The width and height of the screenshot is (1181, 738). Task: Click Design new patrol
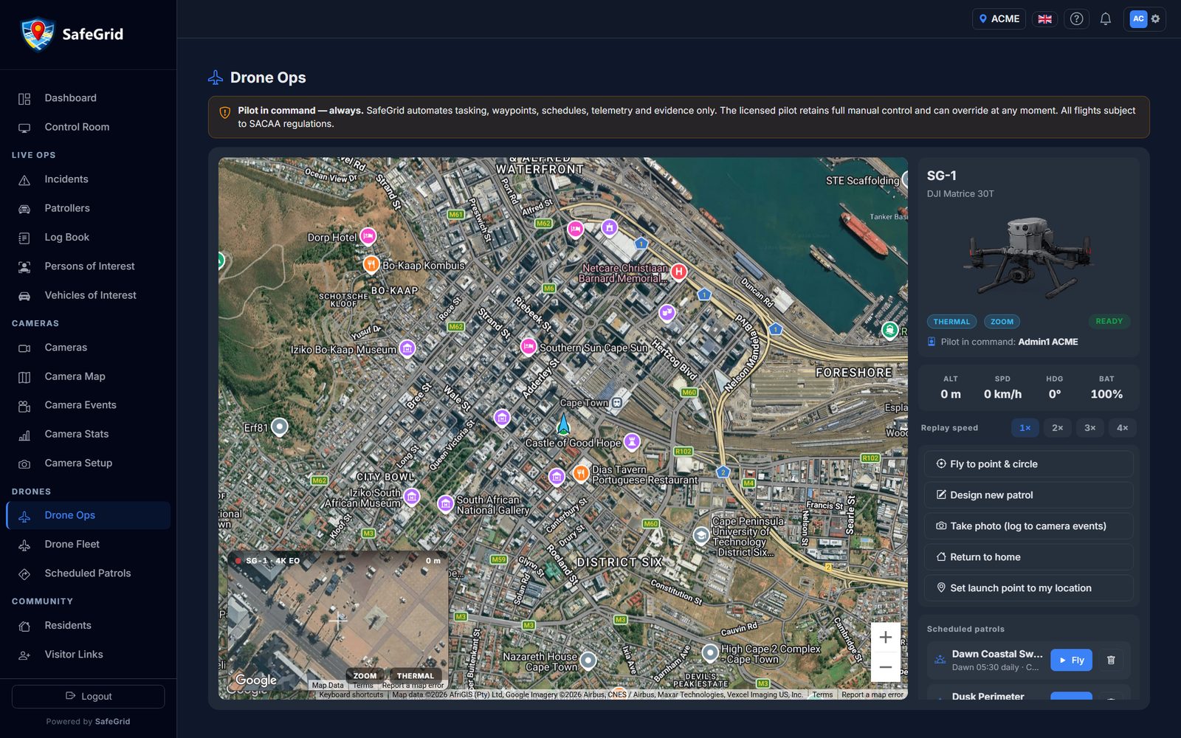pos(1028,495)
